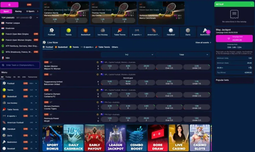The width and height of the screenshot is (255, 152).
Task: Open the Sport Bonus promo tile
Action: (x=53, y=138)
